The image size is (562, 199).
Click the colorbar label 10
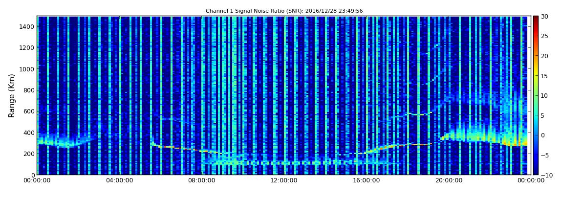(545, 95)
